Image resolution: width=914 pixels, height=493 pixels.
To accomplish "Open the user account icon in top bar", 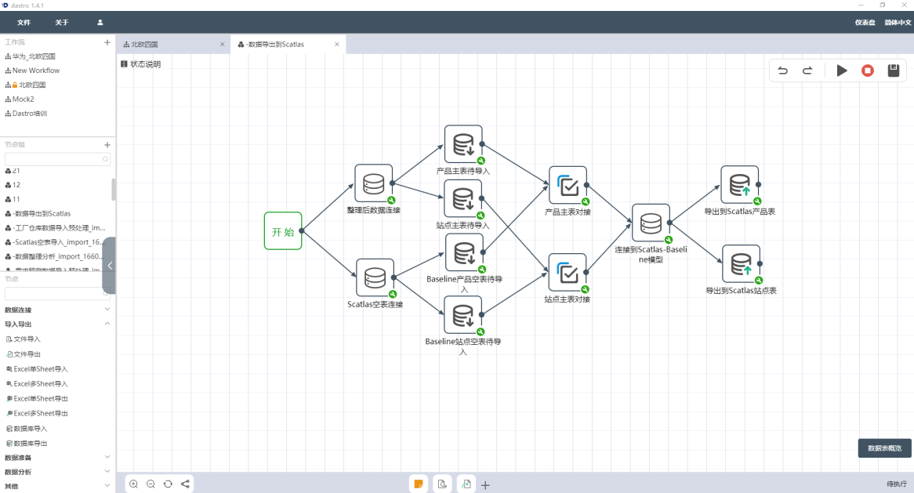I will click(100, 22).
